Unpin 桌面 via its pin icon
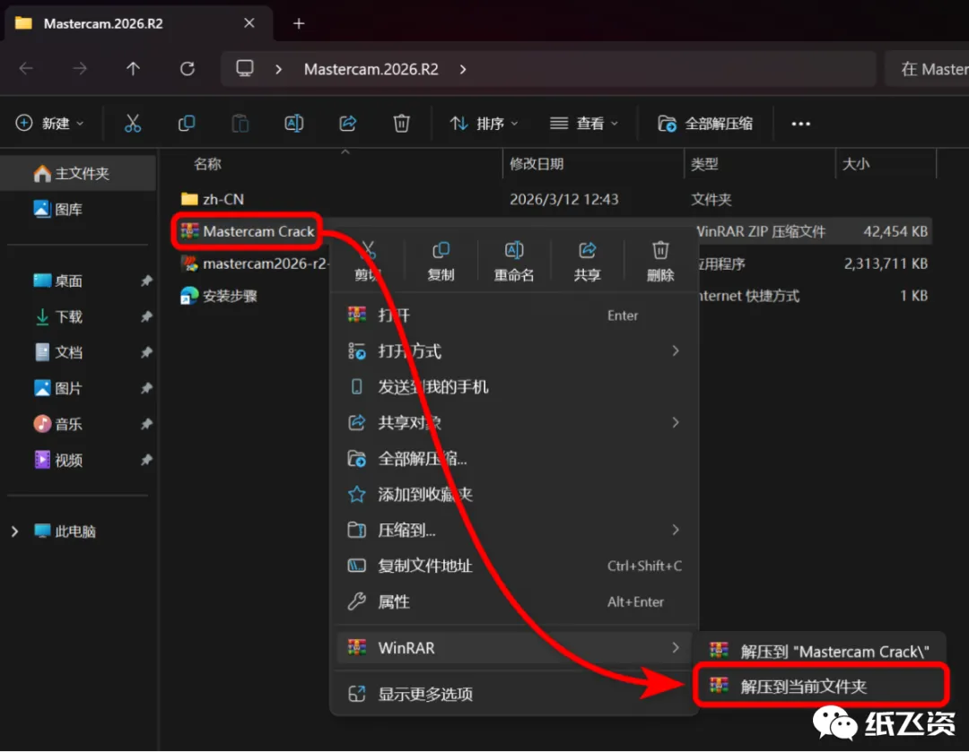The height and width of the screenshot is (752, 969). [146, 281]
